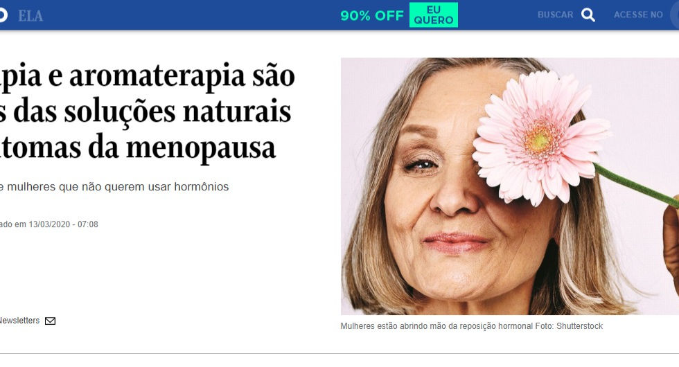Click the words soluções naturais in headline
Screen dimensions: 679x367
pos(177,111)
